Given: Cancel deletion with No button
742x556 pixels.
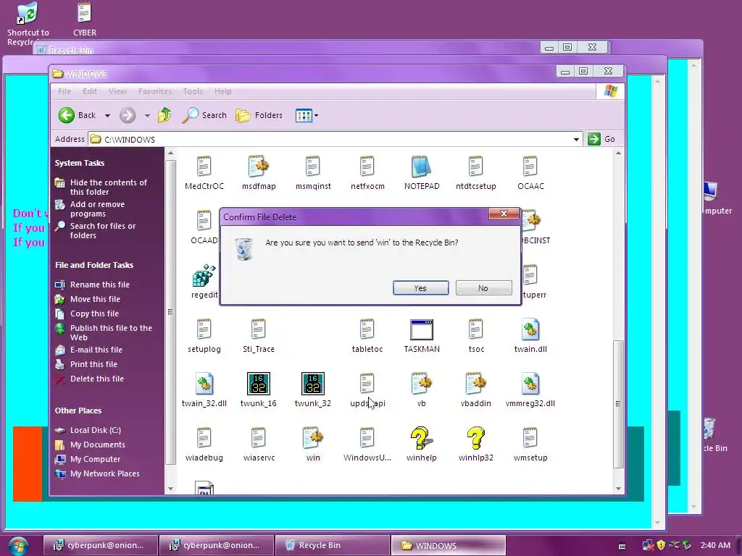Looking at the screenshot, I should [x=483, y=288].
